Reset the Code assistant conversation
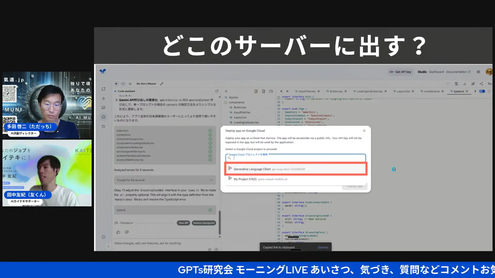The width and height of the screenshot is (495, 278). pos(217,91)
